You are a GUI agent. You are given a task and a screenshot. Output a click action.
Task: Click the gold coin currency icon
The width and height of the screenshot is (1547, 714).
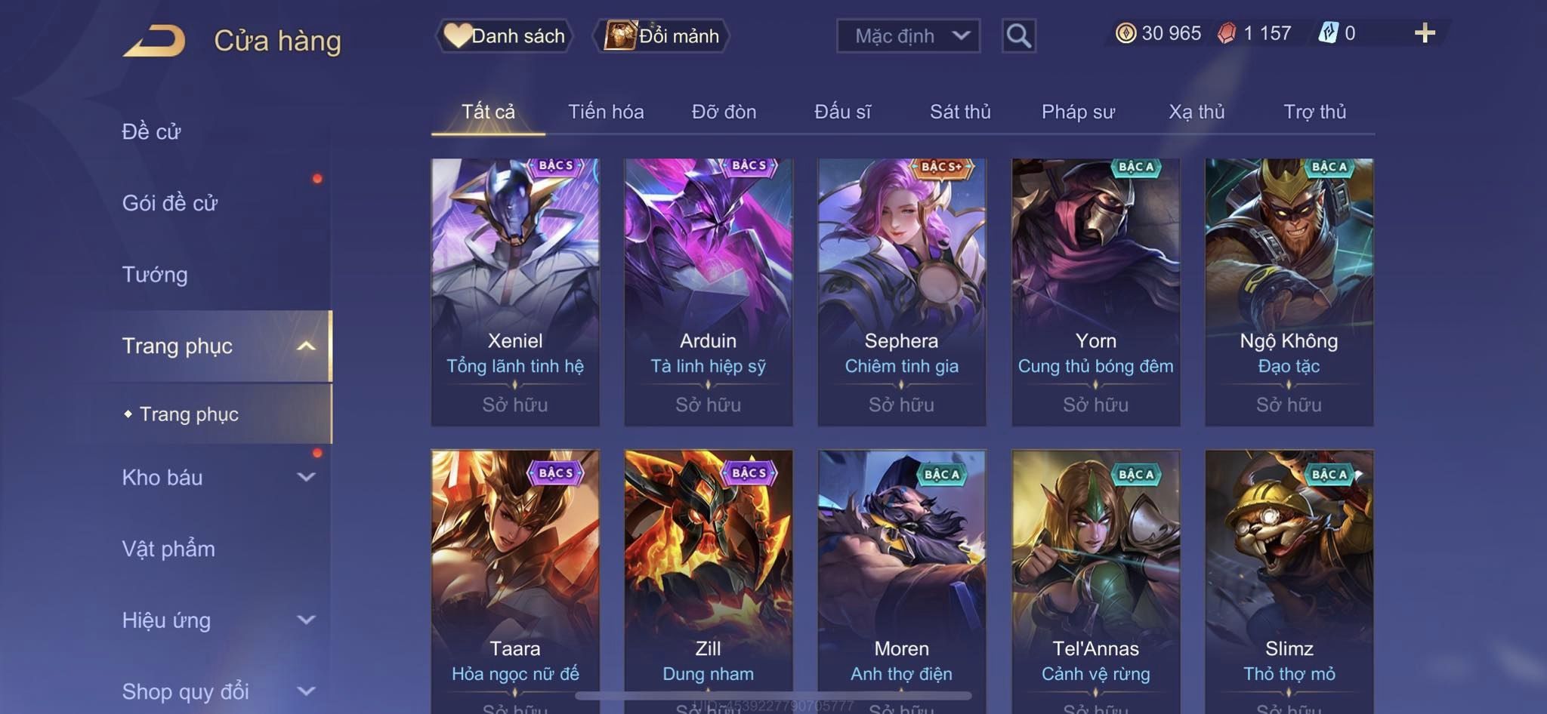[1126, 33]
